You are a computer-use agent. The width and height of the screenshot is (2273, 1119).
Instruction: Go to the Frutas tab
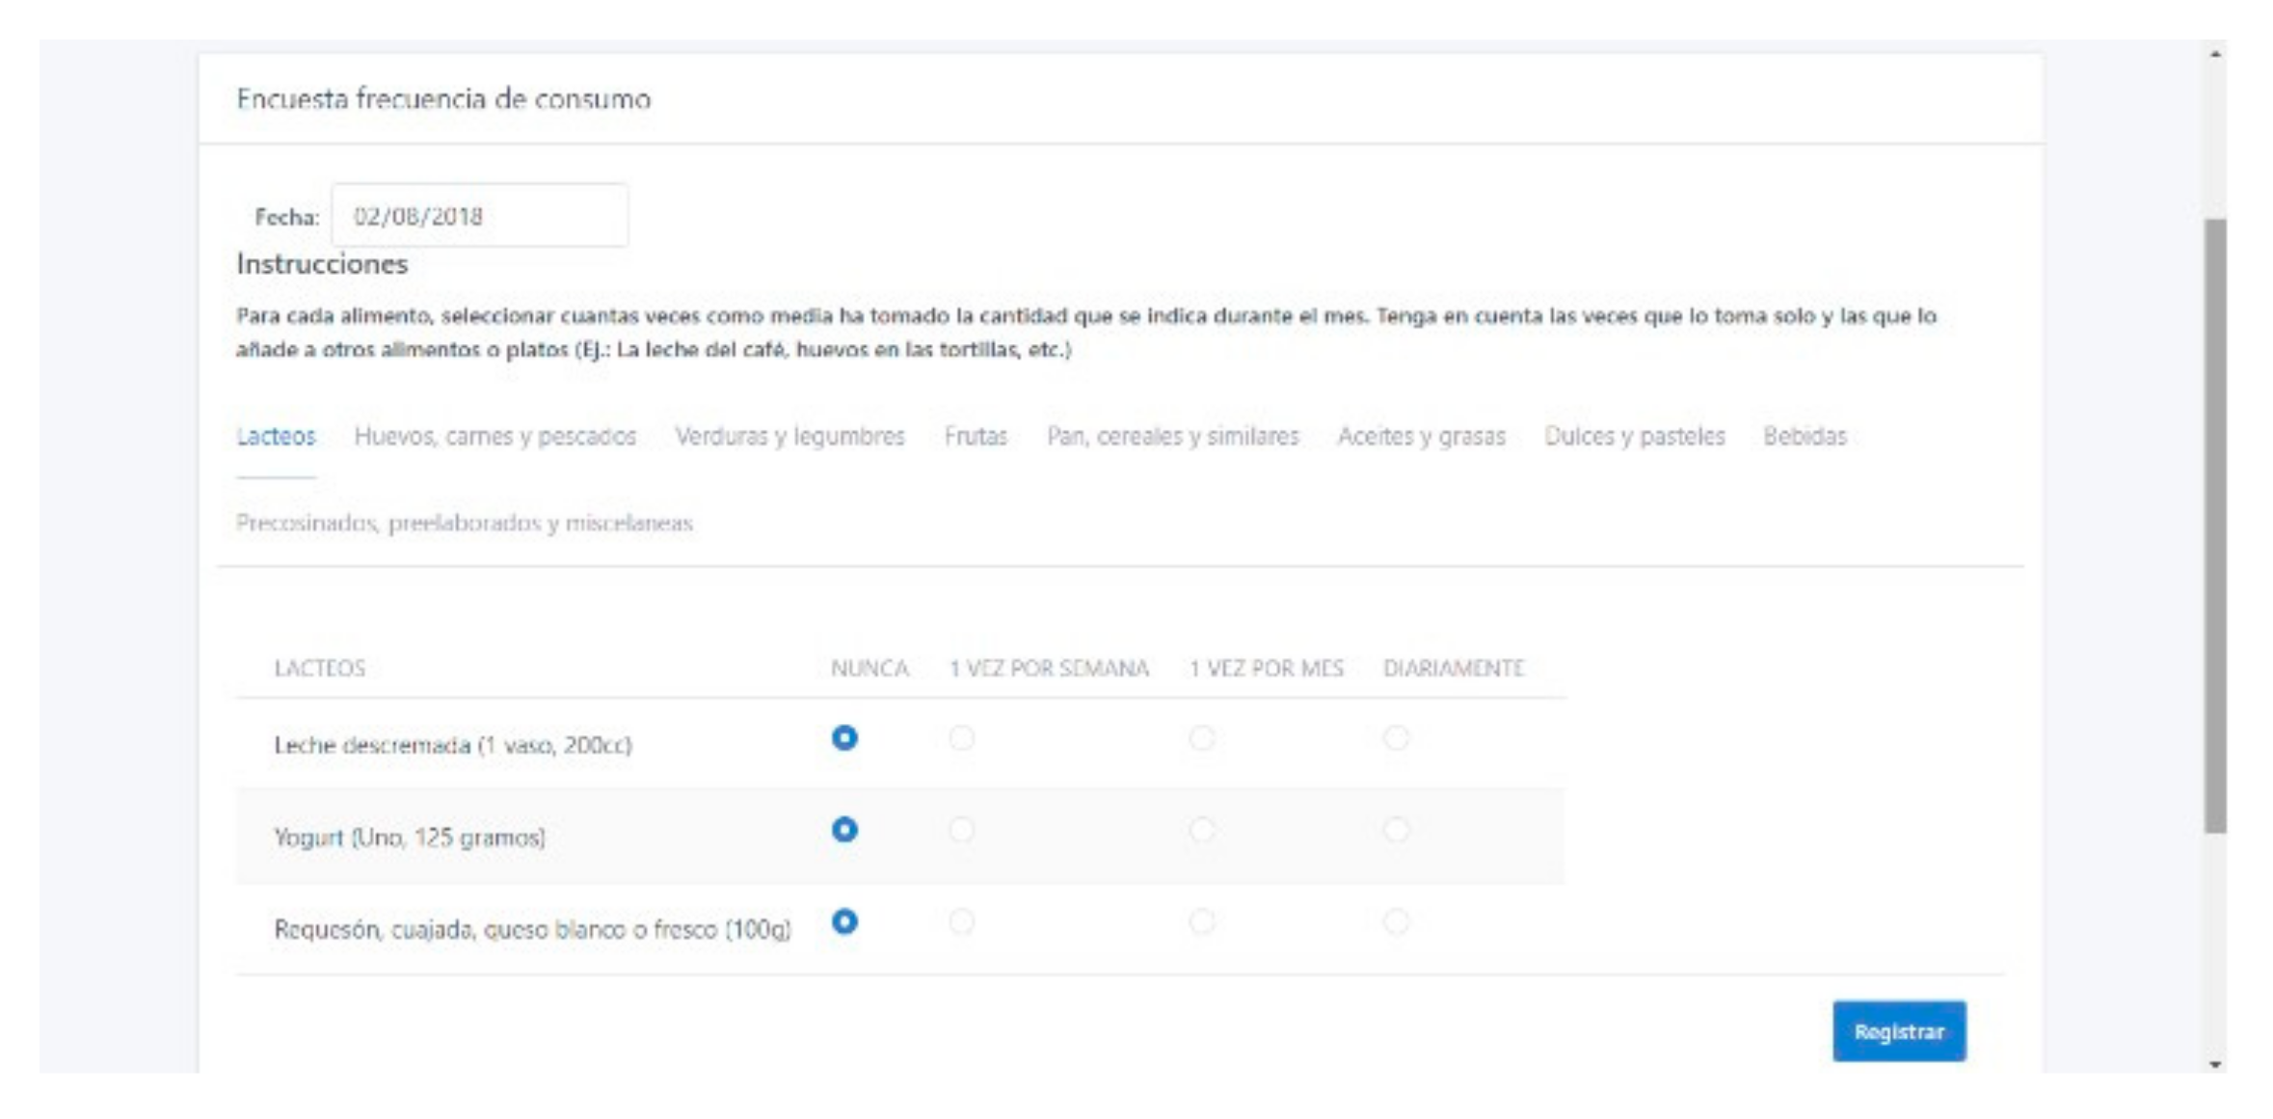click(976, 437)
